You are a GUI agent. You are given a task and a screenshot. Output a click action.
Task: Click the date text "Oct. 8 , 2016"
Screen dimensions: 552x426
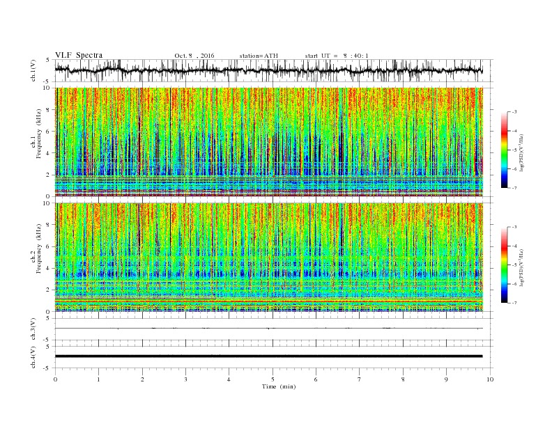point(194,56)
